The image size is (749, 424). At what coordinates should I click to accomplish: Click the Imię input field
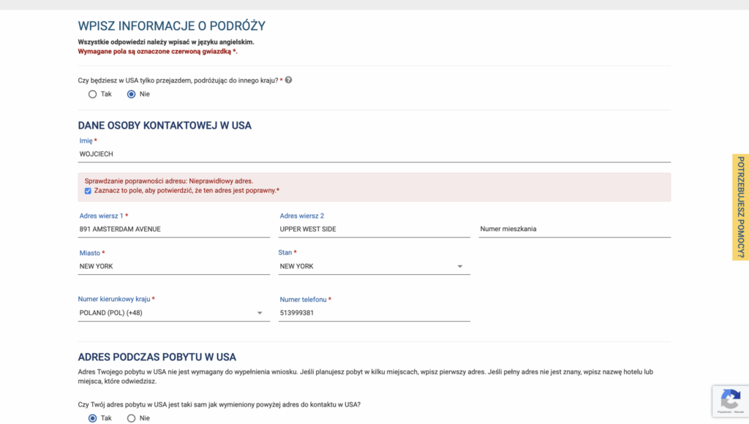click(374, 154)
